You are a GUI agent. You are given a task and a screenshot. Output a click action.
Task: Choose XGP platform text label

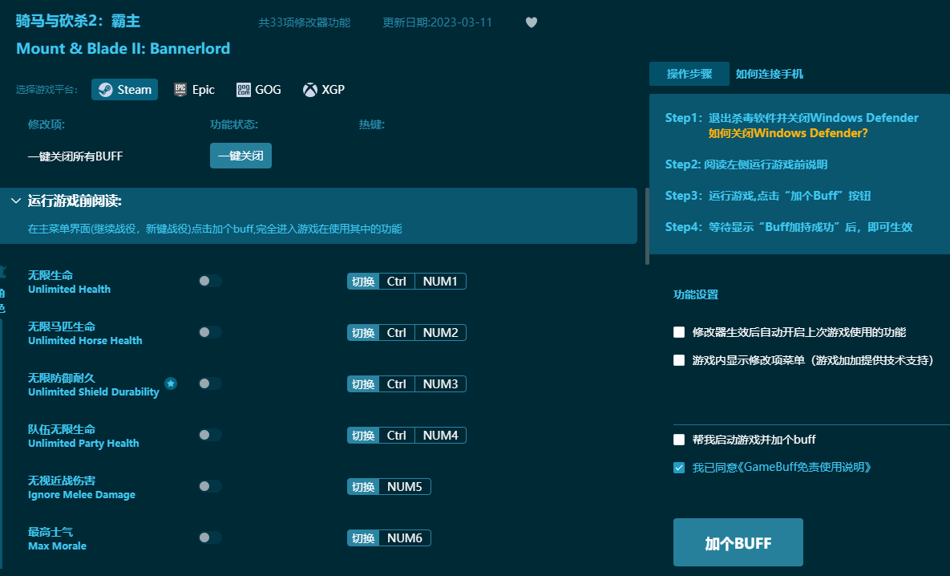(333, 90)
